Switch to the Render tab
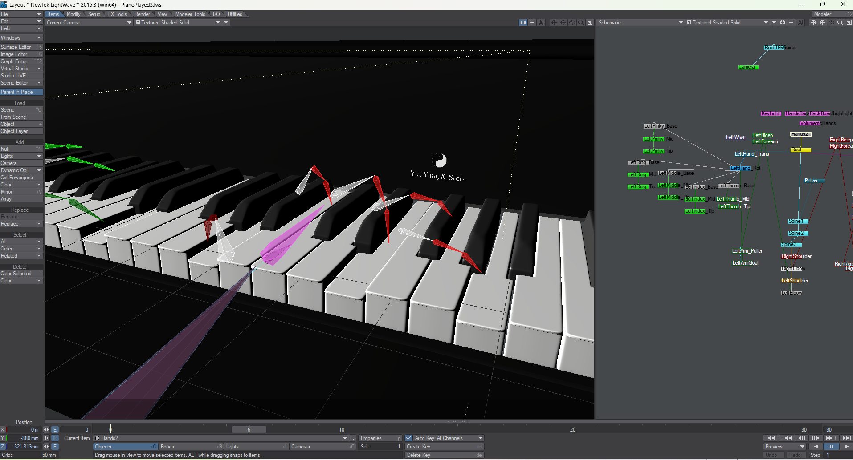The image size is (853, 460). point(143,14)
